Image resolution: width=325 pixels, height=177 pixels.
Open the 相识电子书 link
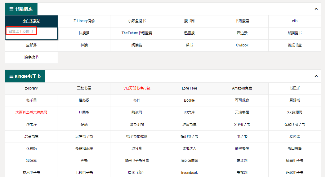click(x=189, y=136)
